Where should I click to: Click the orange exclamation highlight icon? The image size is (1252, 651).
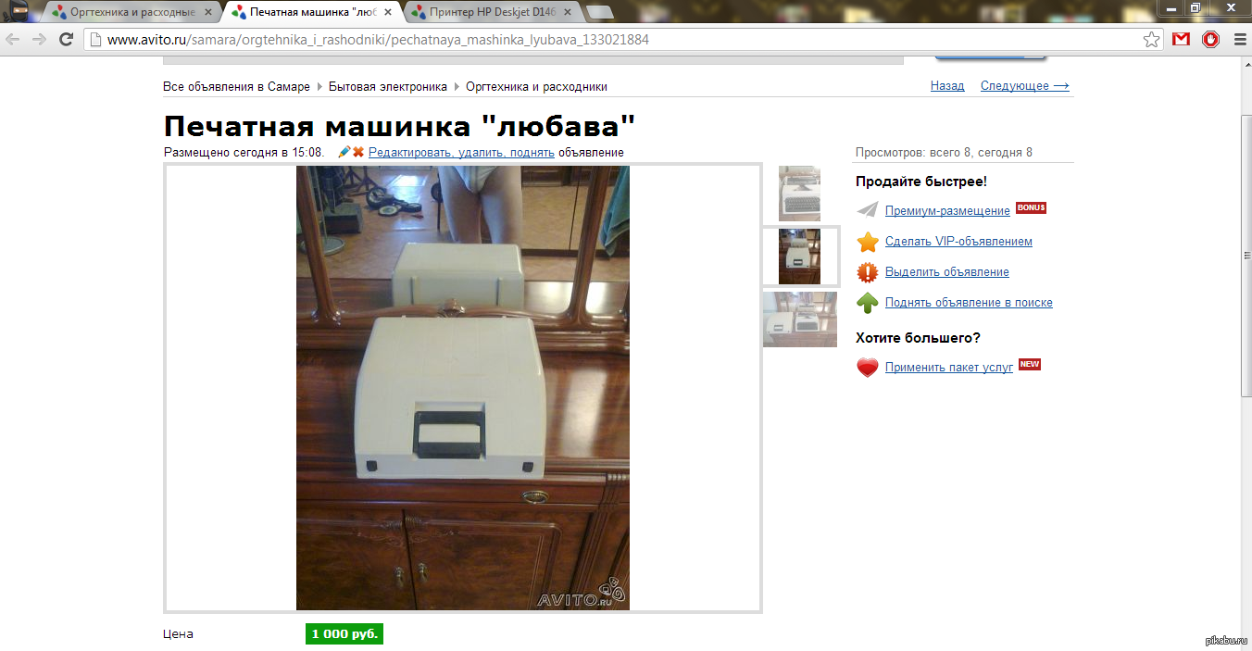867,272
